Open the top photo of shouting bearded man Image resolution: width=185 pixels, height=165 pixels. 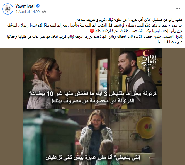coord(93,78)
